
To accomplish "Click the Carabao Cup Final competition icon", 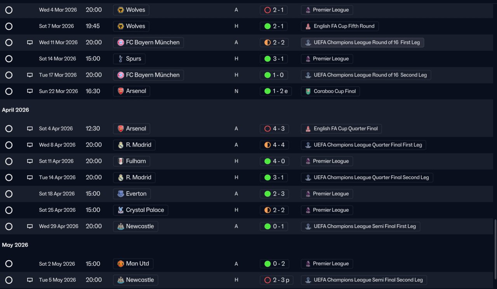I will [x=308, y=91].
